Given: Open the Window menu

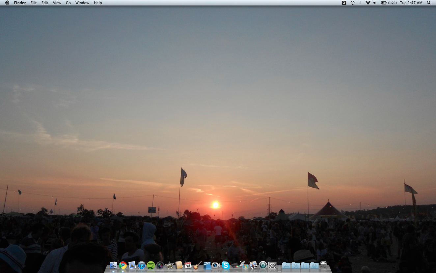Looking at the screenshot, I should tap(82, 3).
